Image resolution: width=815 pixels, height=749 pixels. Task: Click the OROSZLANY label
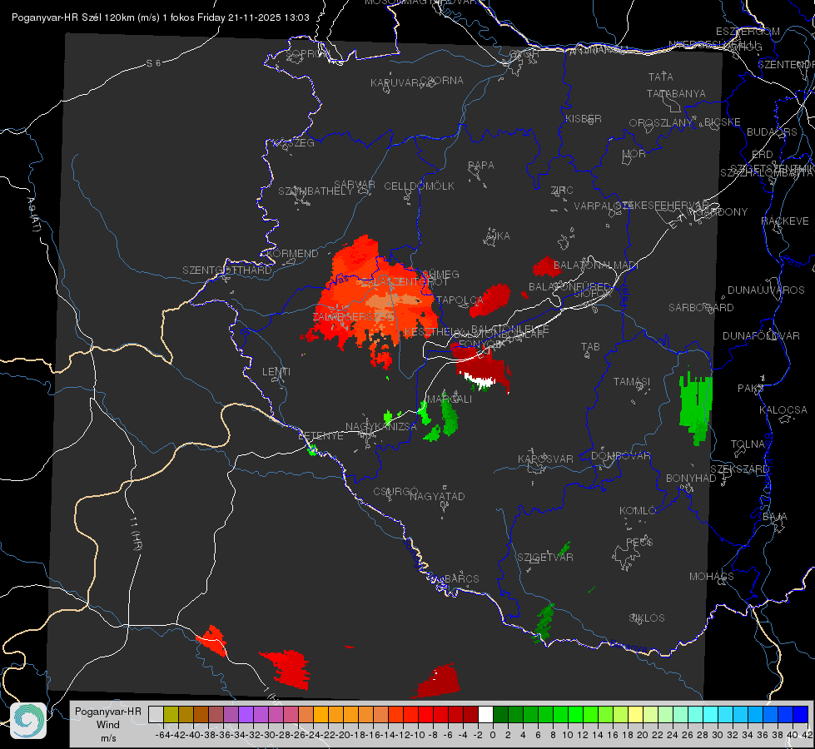pos(661,122)
